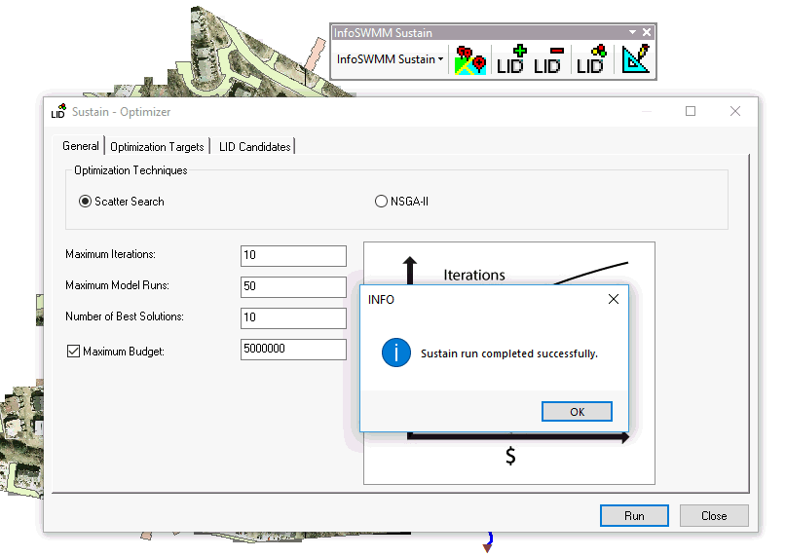Click OK in the INFO dialog
786x557 pixels.
[577, 412]
